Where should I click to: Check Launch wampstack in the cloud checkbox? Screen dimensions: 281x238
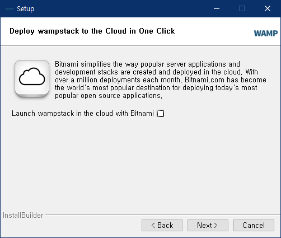coord(160,113)
